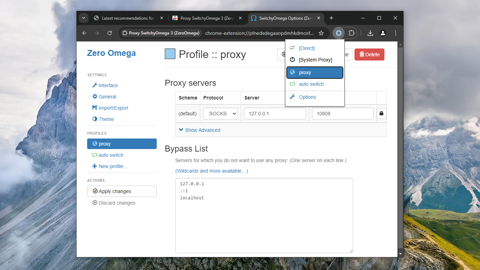Click the page scrollbar down arrow
Image resolution: width=480 pixels, height=270 pixels.
point(400,253)
